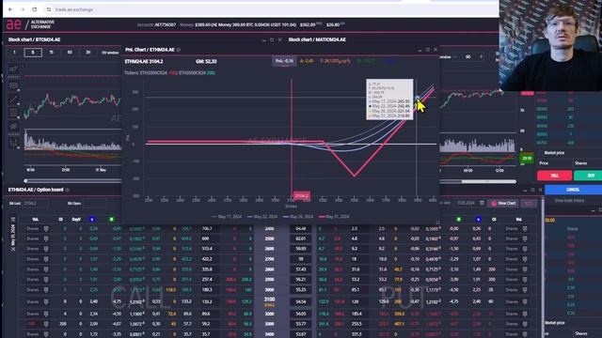Select the horizontal lines drawing tool in BTCM24 chart
This screenshot has width=602, height=338.
13,113
